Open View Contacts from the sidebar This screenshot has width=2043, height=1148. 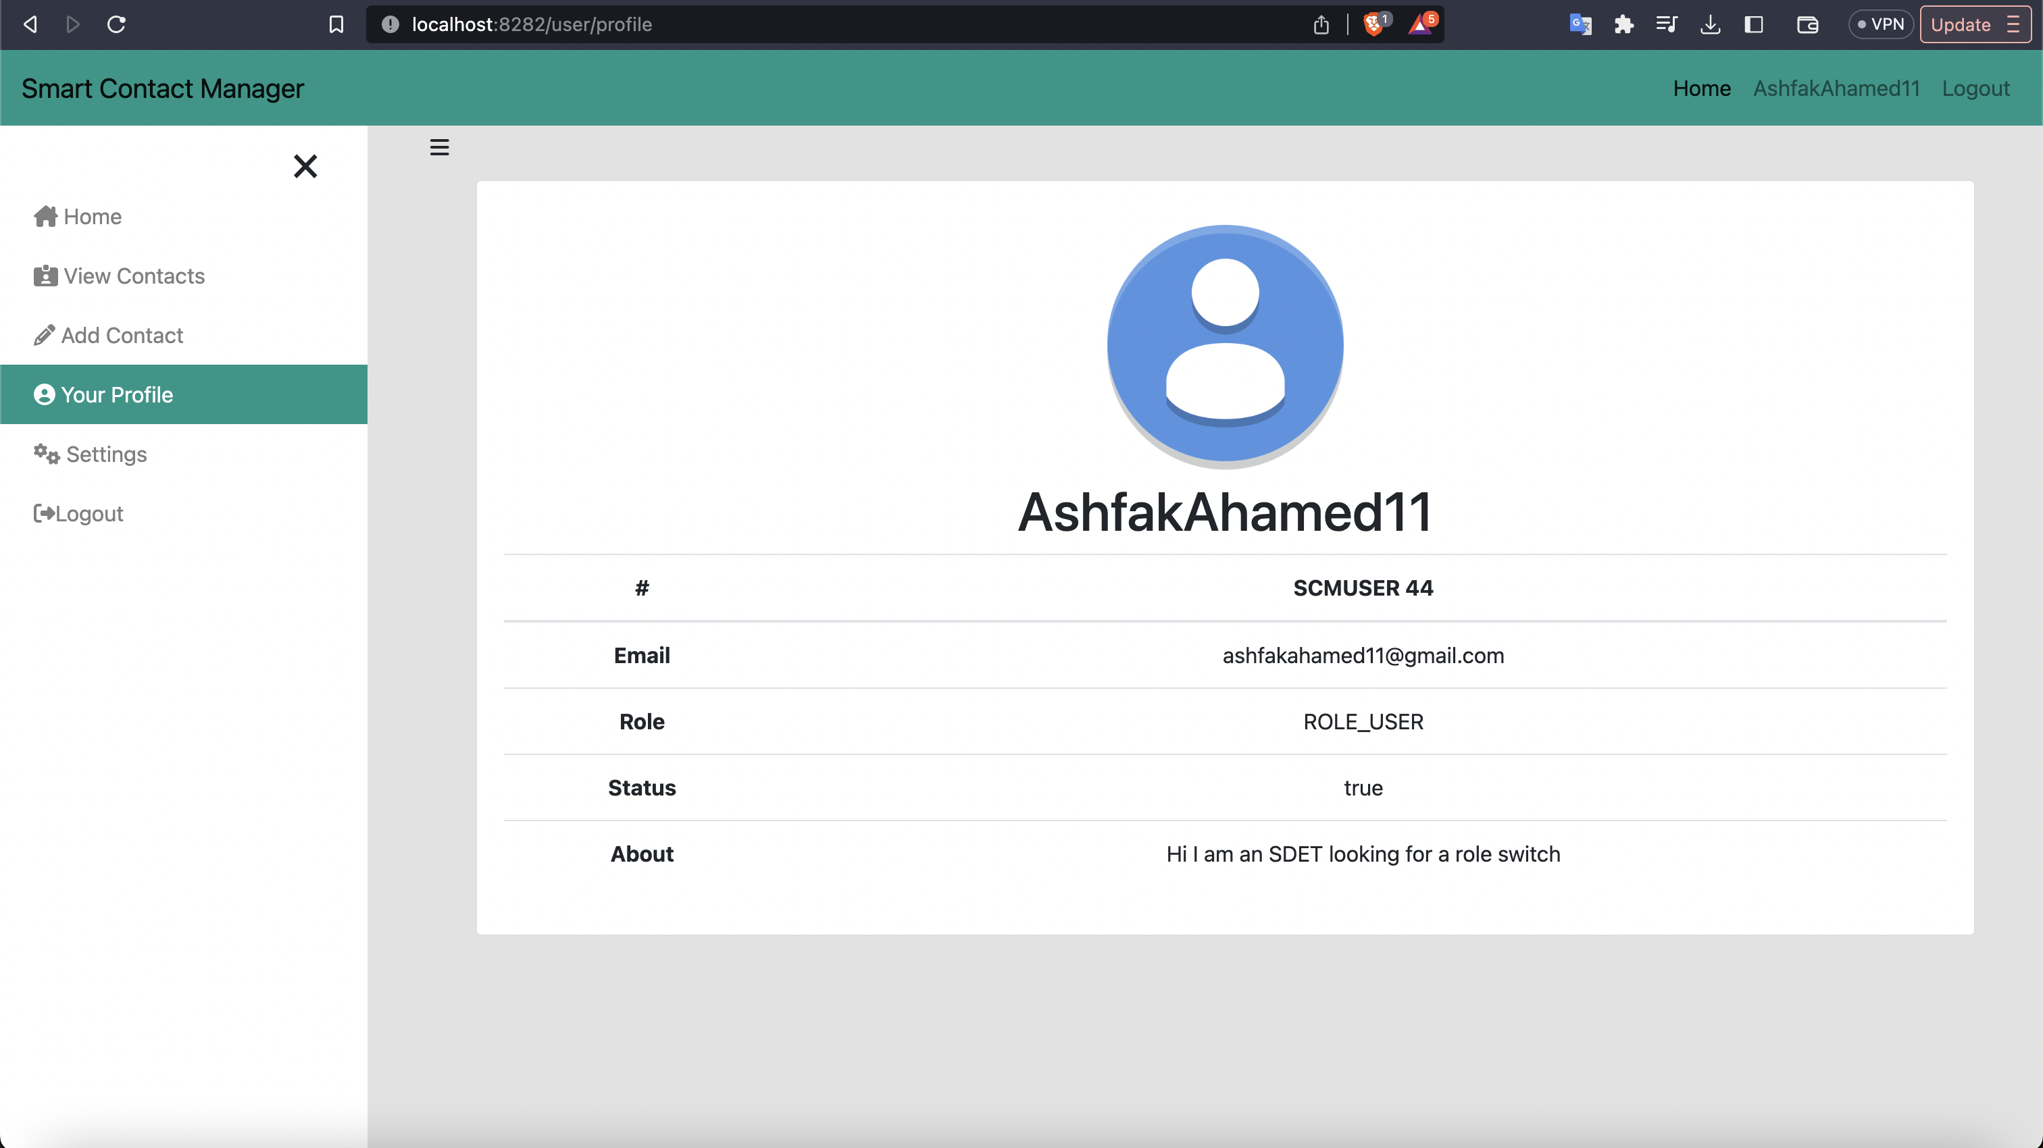(133, 276)
